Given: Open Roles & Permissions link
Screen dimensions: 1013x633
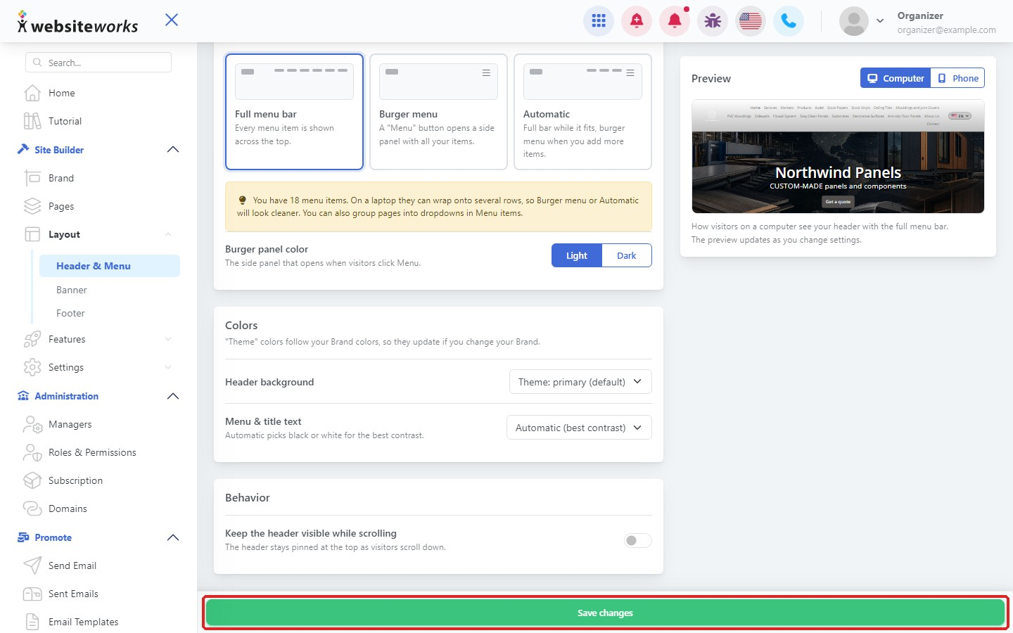Looking at the screenshot, I should (x=92, y=452).
